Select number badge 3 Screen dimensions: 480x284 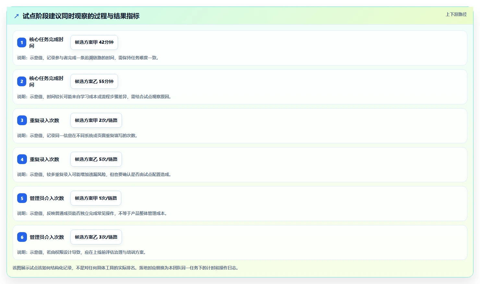click(22, 120)
